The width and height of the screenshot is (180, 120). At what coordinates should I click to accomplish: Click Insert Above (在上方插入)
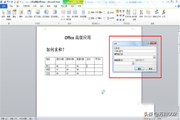tap(29, 14)
